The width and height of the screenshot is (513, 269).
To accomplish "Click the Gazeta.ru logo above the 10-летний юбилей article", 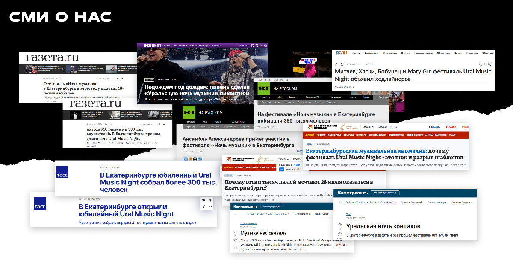I will pyautogui.click(x=52, y=58).
